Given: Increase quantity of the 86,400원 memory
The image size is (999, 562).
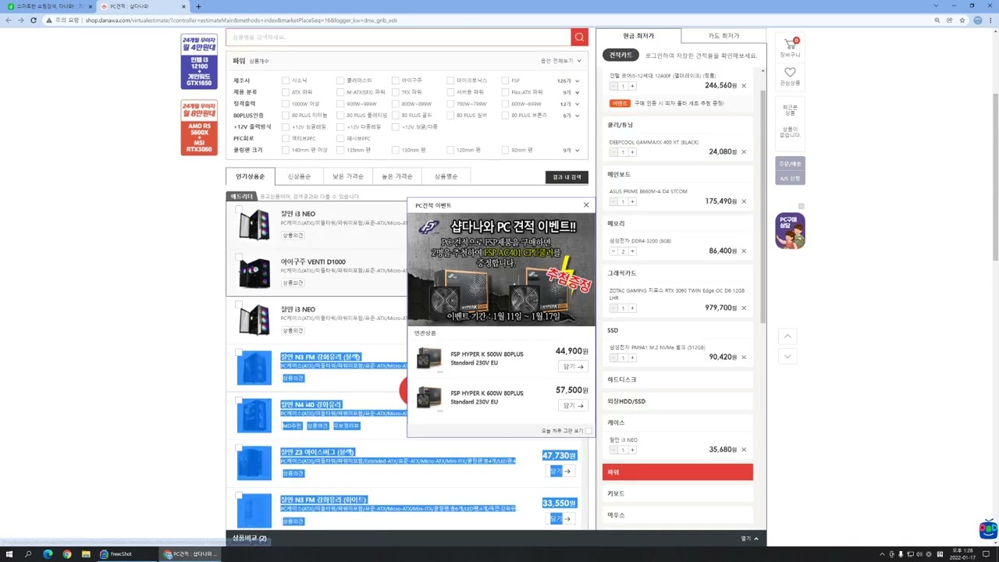Looking at the screenshot, I should tap(632, 251).
